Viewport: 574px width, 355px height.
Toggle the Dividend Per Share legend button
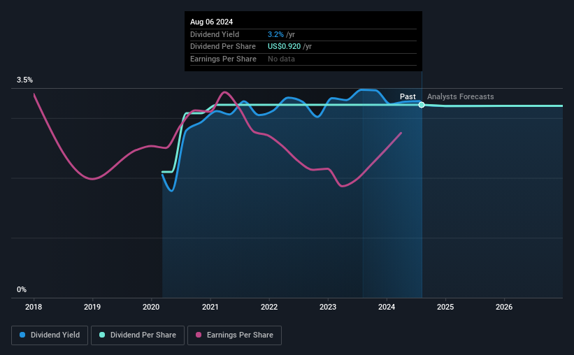pos(138,335)
